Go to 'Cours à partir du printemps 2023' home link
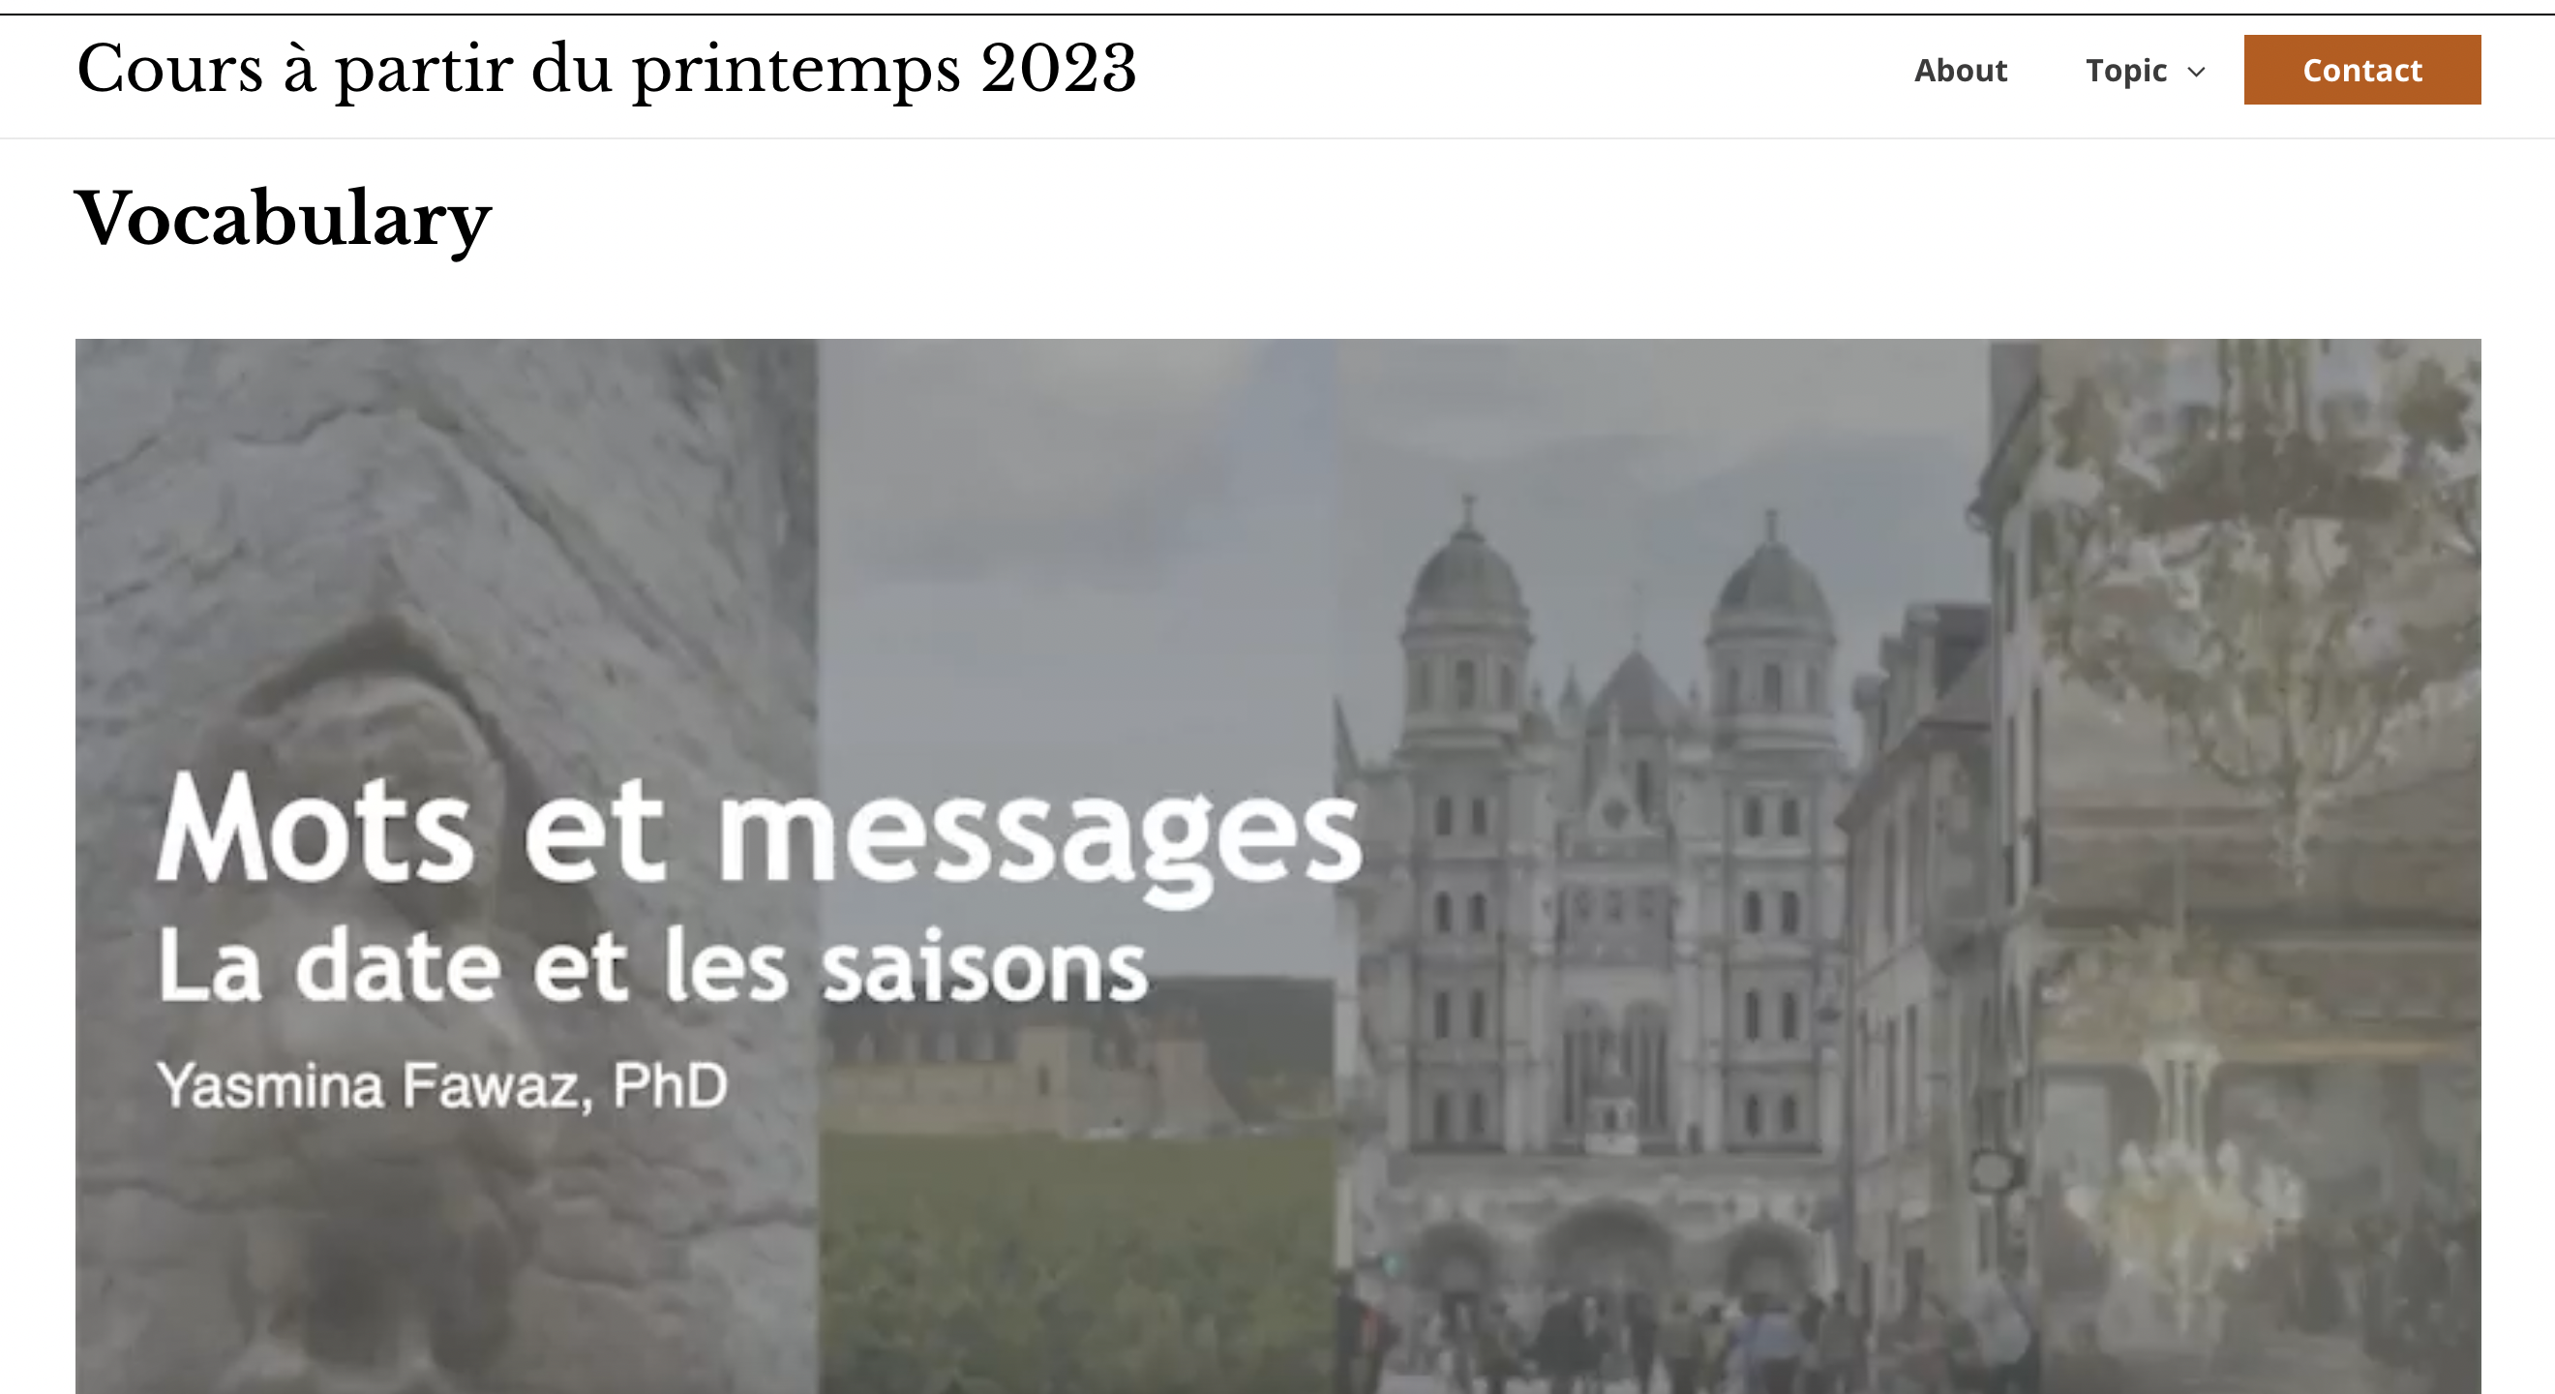2555x1394 pixels. [x=606, y=70]
